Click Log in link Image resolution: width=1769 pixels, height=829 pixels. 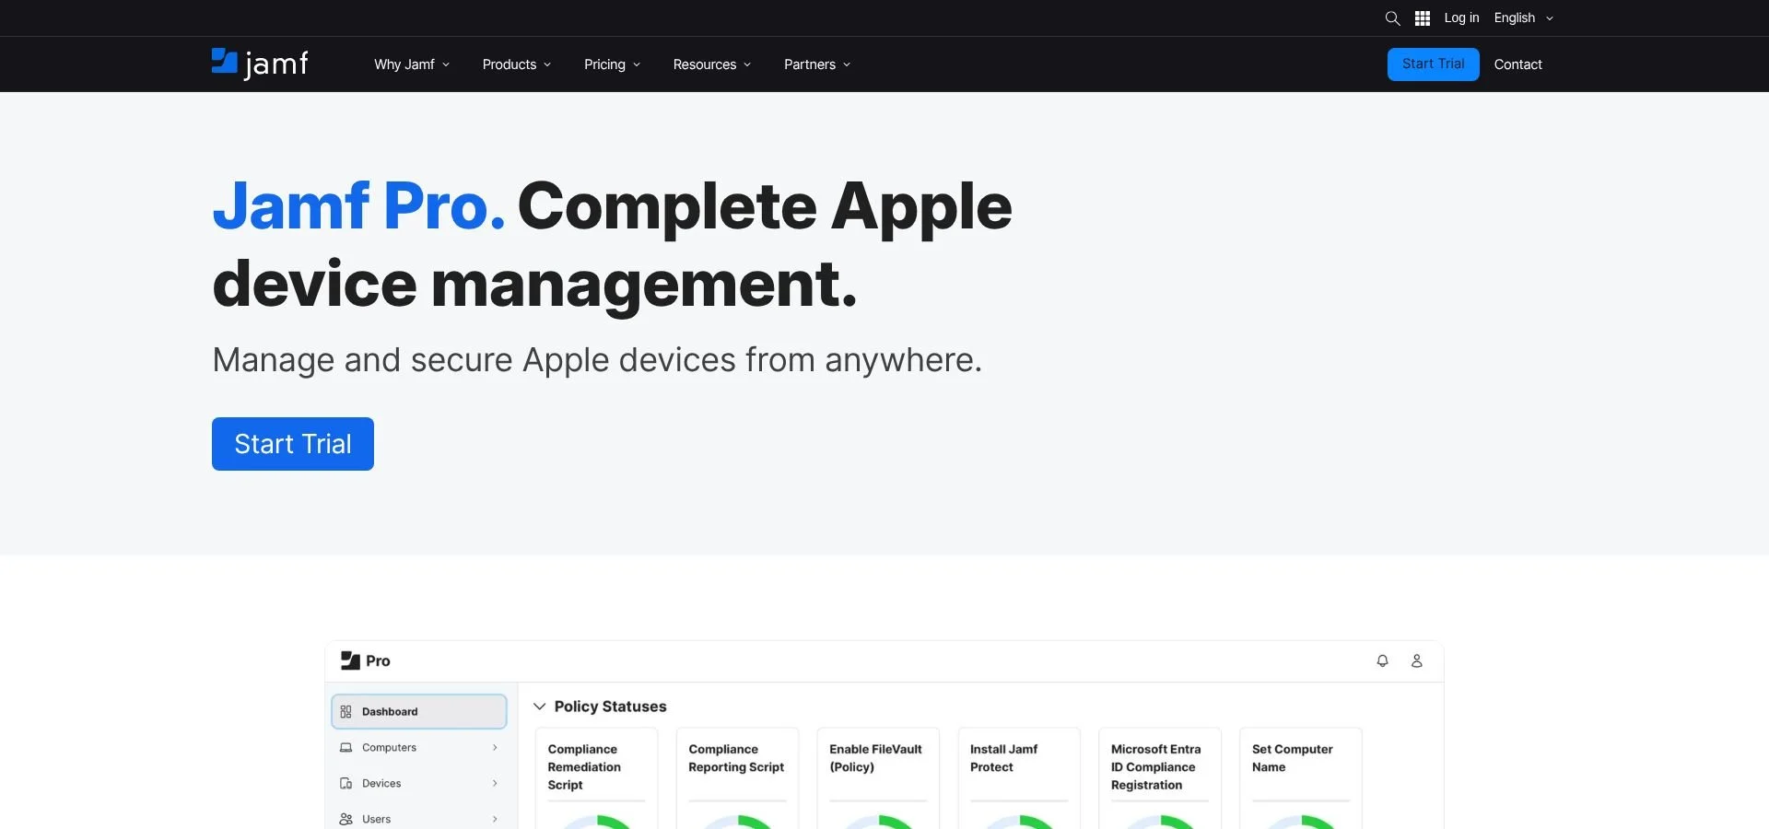[1461, 18]
